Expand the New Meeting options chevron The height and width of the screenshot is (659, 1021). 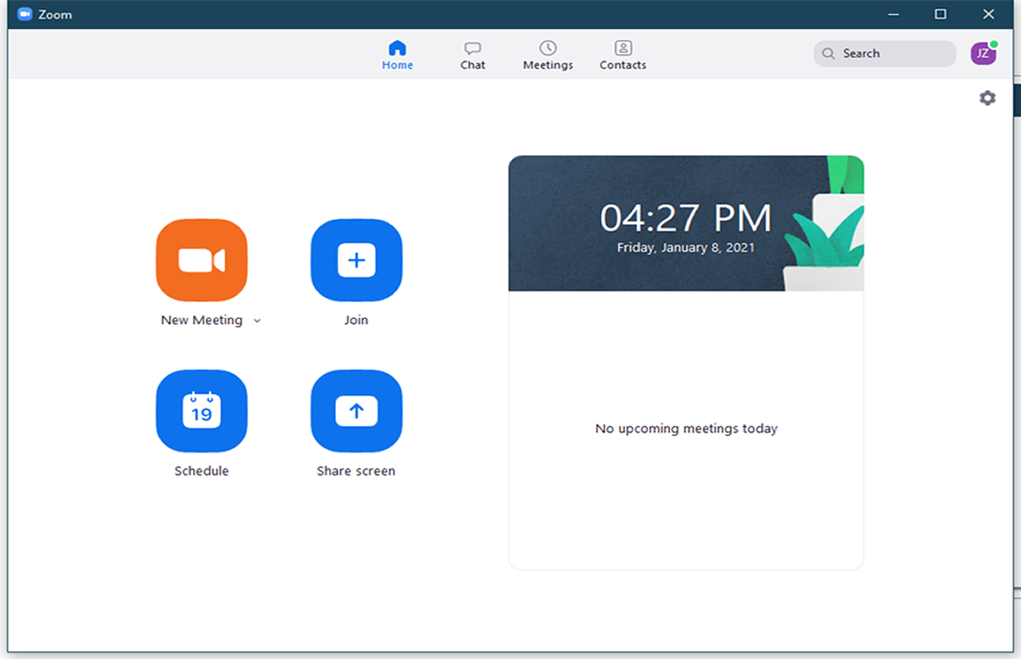click(x=257, y=321)
